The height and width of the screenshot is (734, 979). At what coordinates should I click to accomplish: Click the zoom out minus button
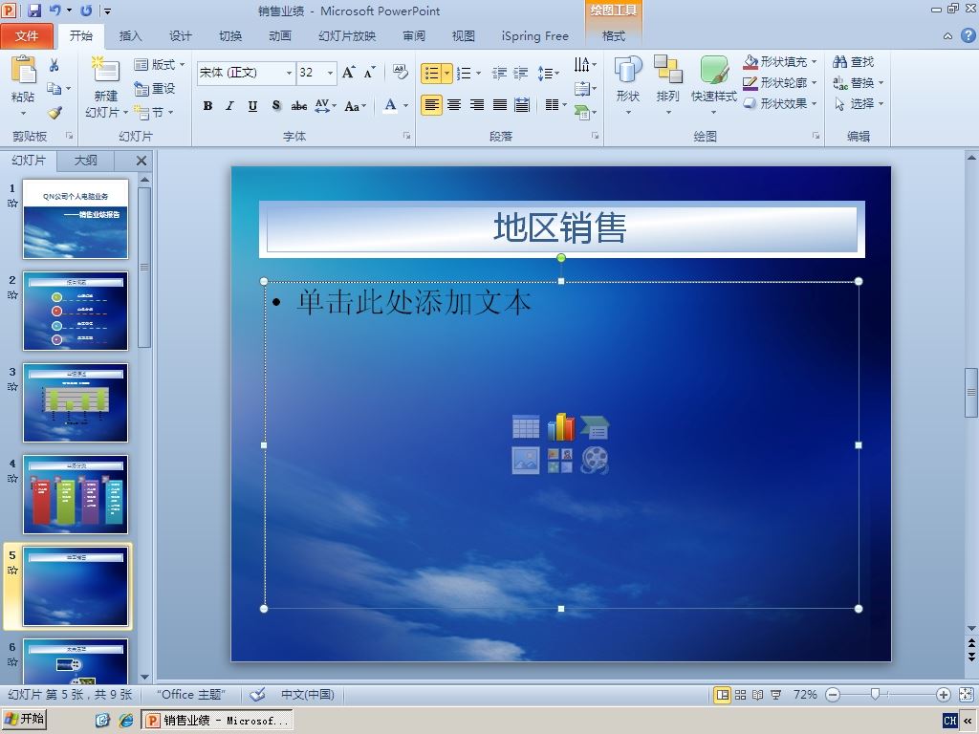click(x=833, y=695)
